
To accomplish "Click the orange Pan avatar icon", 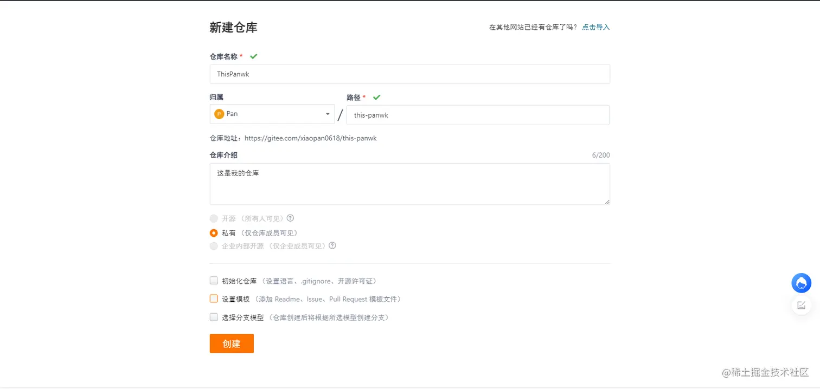I will tap(219, 114).
